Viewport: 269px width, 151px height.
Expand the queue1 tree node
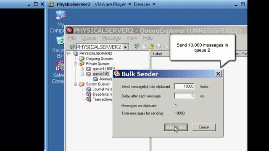(82, 69)
